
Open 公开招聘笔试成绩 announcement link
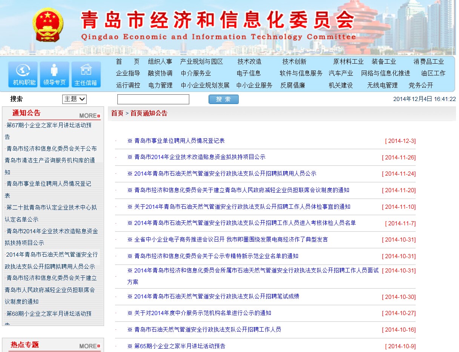(216, 297)
